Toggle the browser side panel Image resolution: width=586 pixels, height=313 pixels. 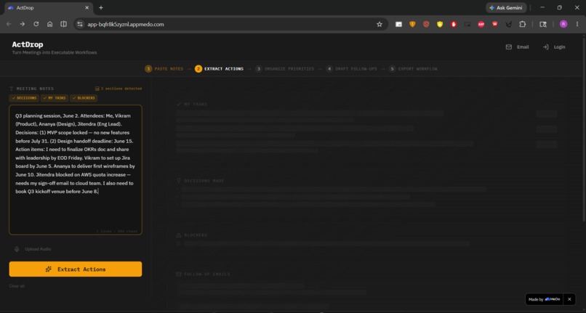coord(63,24)
